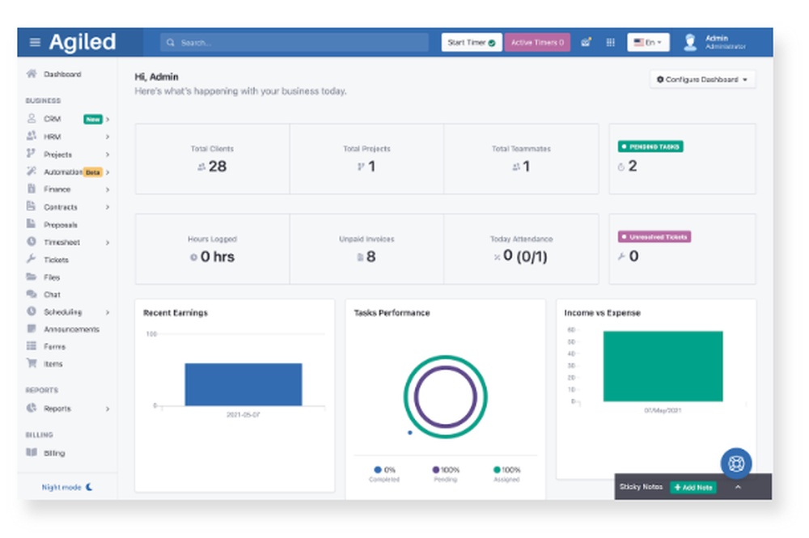Go to Dashboard in the sidebar
809x538 pixels.
62,74
